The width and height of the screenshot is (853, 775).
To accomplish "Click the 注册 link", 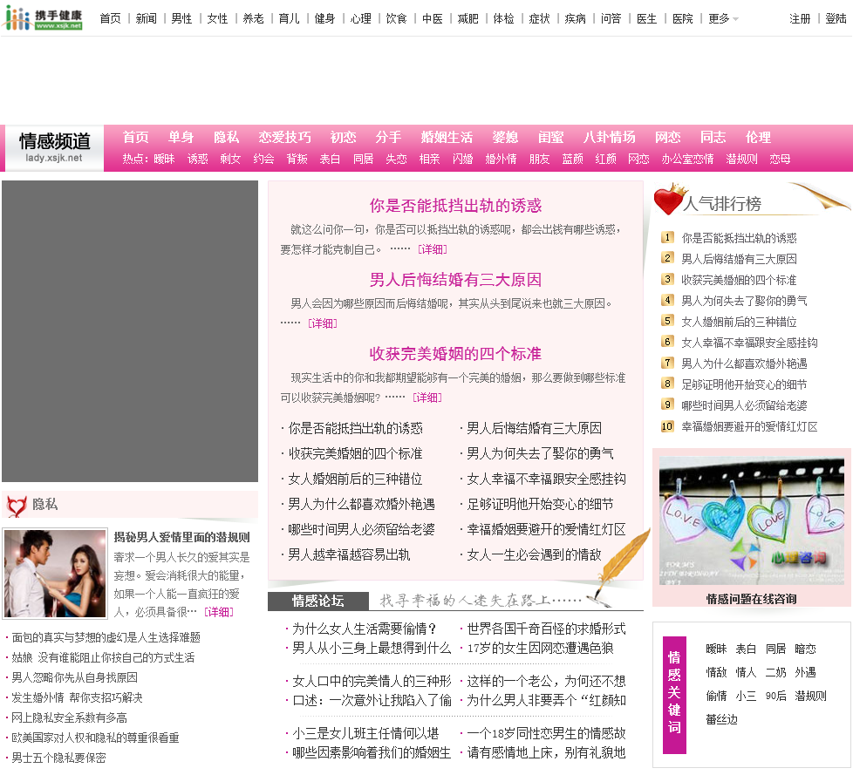I will click(x=800, y=18).
